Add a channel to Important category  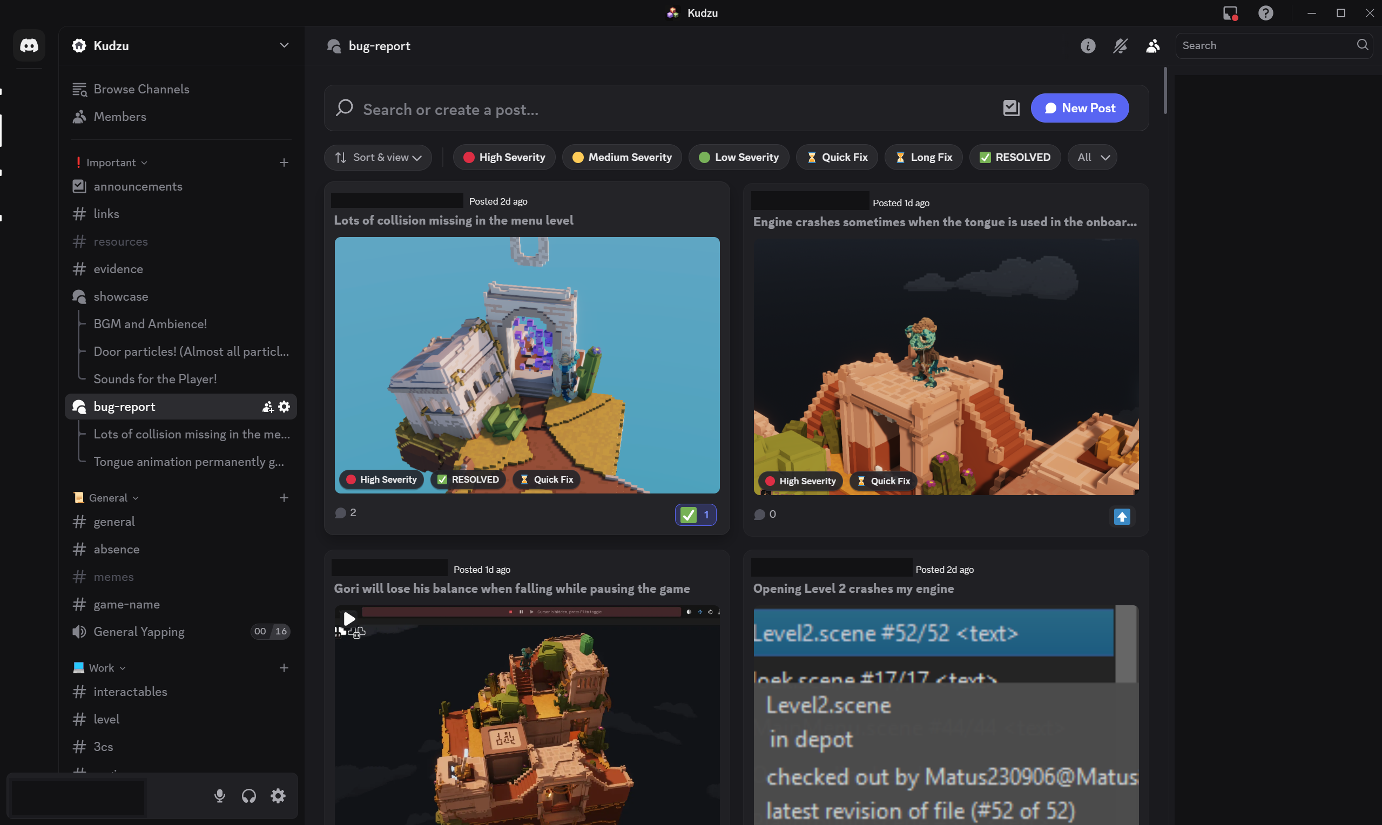click(284, 163)
